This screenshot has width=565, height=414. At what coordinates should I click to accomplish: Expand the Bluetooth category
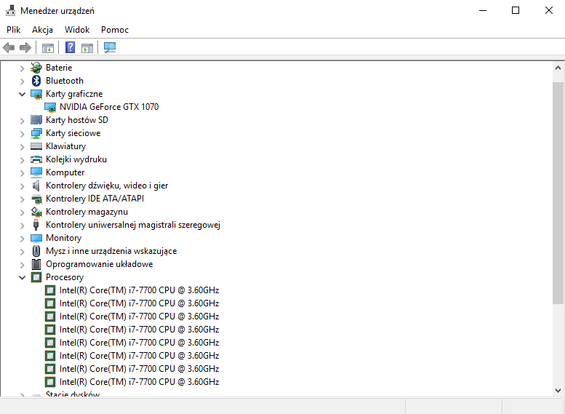coord(22,81)
